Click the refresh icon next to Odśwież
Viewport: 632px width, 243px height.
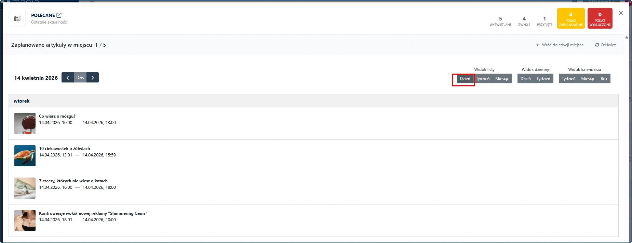pos(597,45)
